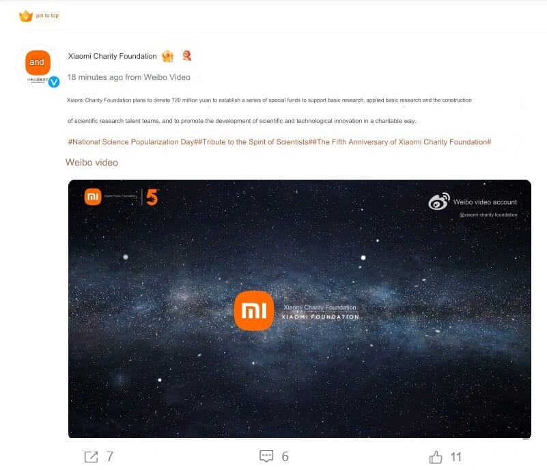
Task: Click the gold crown membership badge
Action: [168, 56]
